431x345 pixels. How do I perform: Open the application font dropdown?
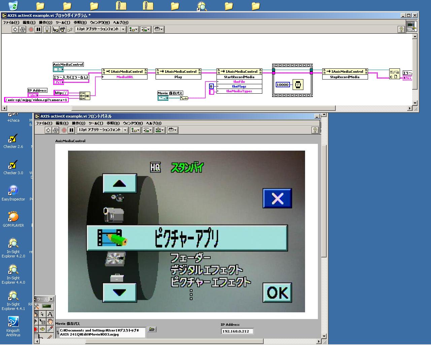(x=123, y=29)
